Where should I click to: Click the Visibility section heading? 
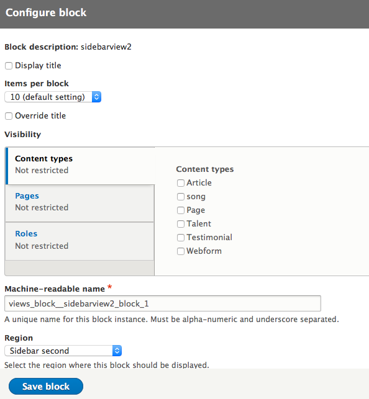click(x=22, y=135)
